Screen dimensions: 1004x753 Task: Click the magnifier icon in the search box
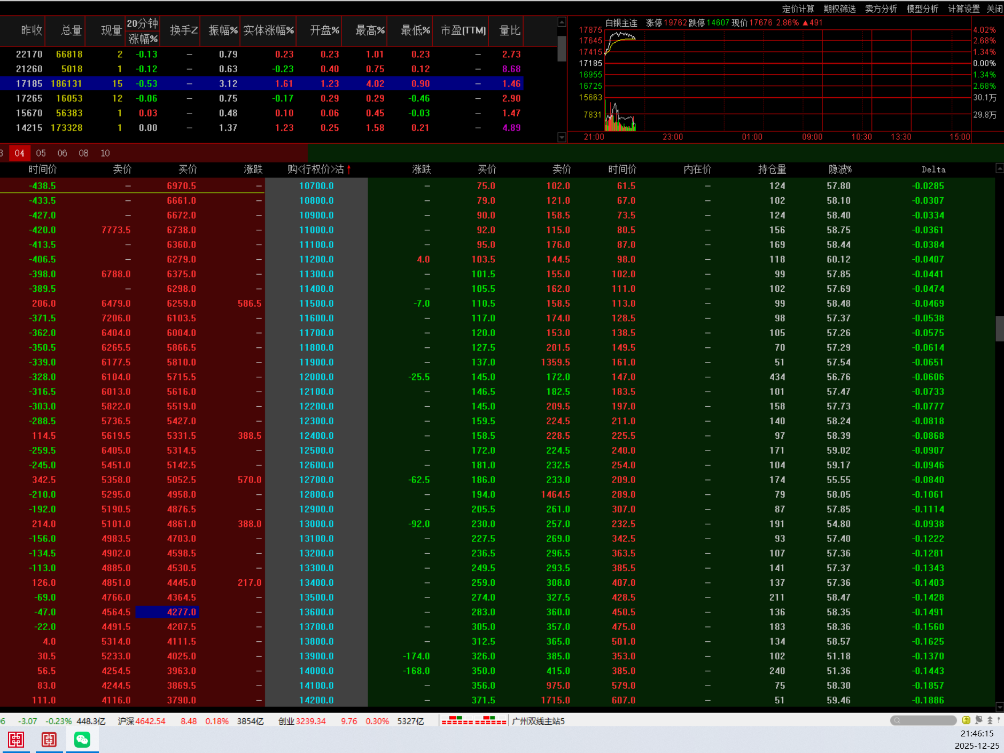pyautogui.click(x=897, y=721)
